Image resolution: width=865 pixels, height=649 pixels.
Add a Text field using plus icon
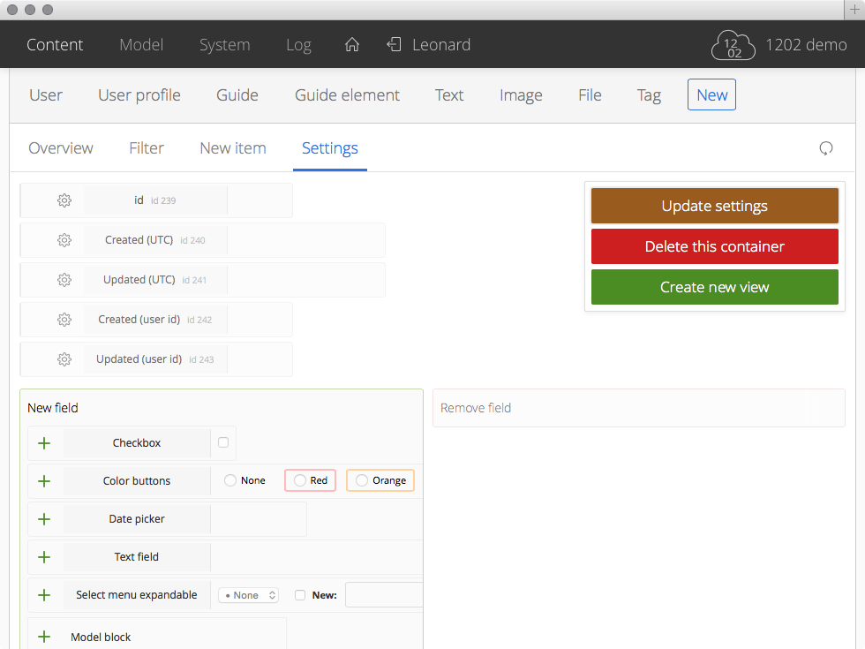coord(44,557)
